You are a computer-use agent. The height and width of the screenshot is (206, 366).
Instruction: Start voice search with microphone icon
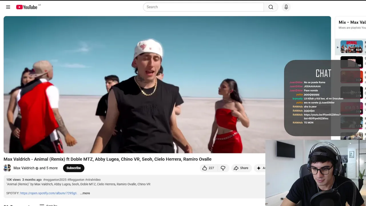(286, 7)
